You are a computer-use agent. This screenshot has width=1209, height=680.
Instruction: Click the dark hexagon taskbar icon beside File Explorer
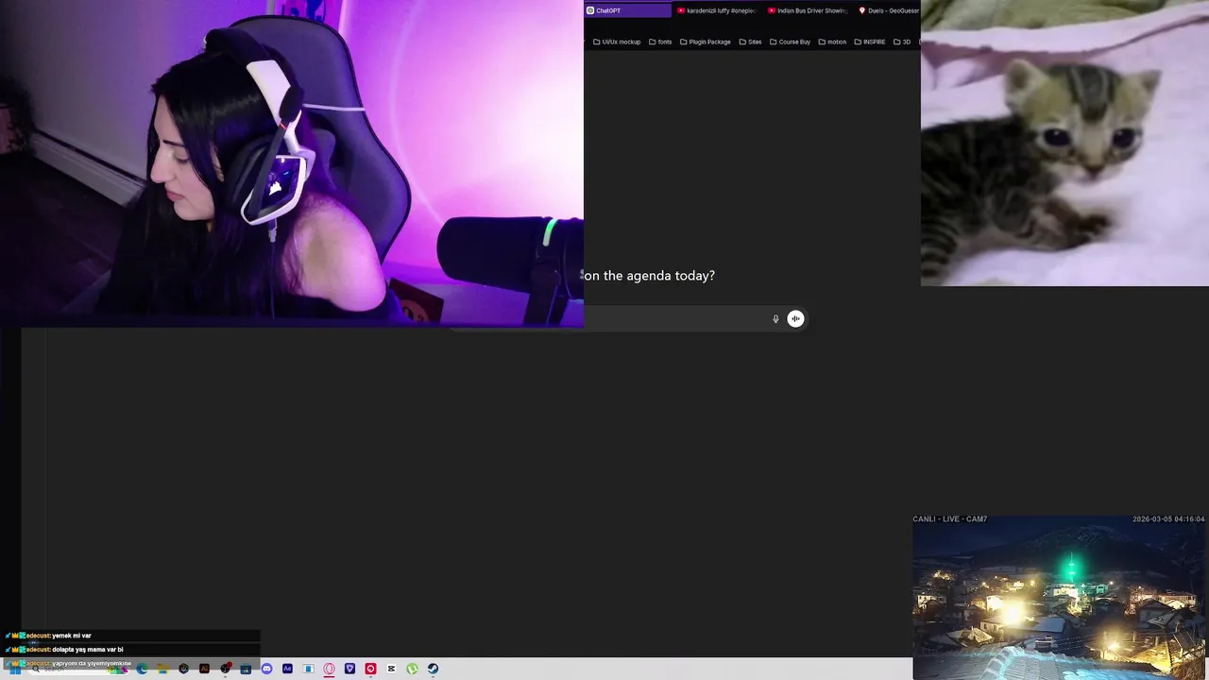point(183,669)
